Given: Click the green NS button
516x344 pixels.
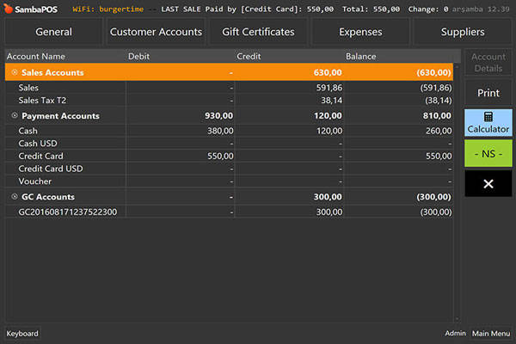Looking at the screenshot, I should (x=488, y=153).
